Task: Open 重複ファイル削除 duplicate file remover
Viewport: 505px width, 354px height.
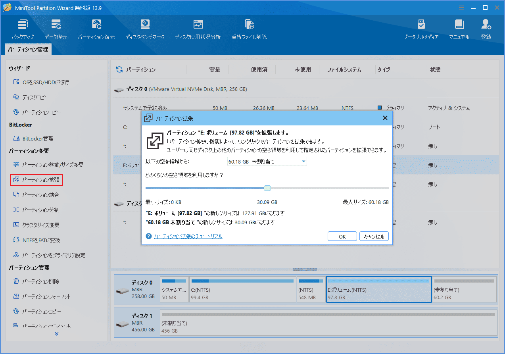Action: click(x=249, y=29)
